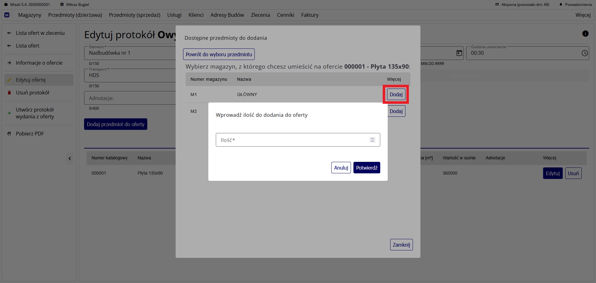Open the Więcej menu in top bar

pos(583,15)
